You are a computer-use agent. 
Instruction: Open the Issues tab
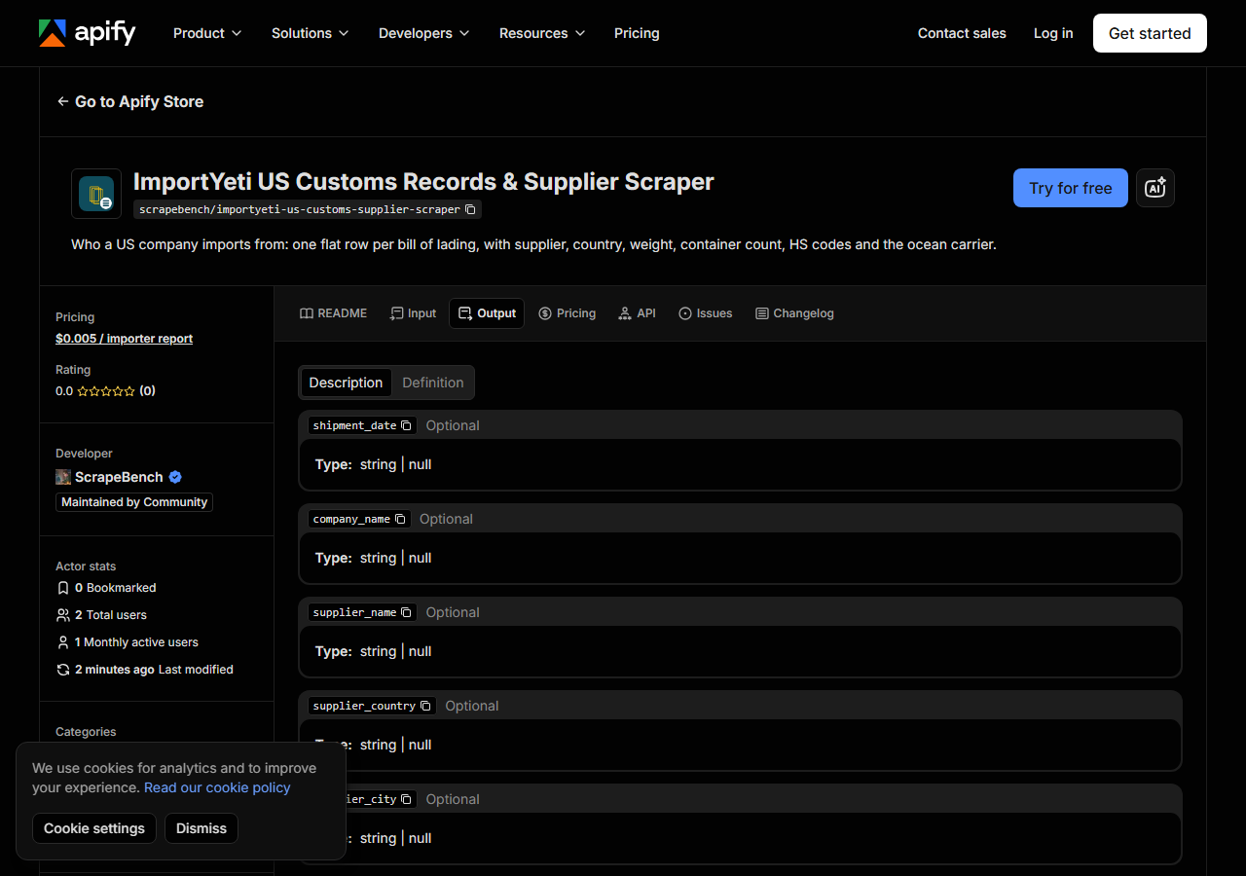pyautogui.click(x=706, y=313)
